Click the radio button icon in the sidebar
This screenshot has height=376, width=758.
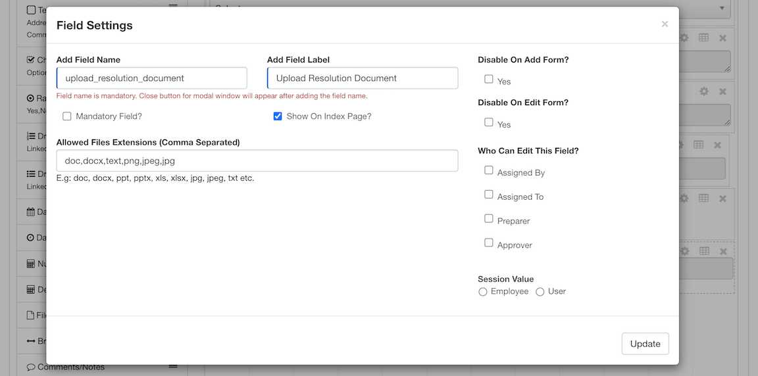click(x=30, y=98)
